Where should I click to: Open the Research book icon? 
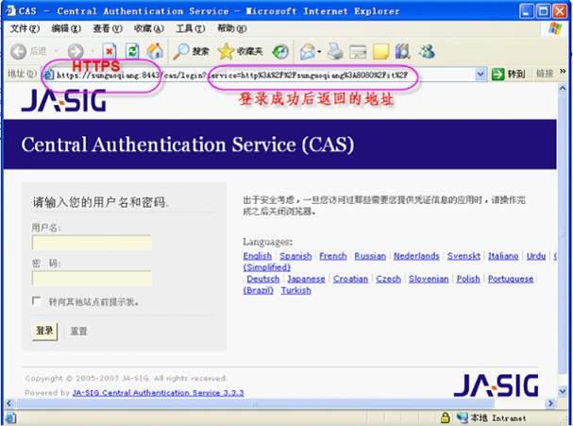coord(403,51)
